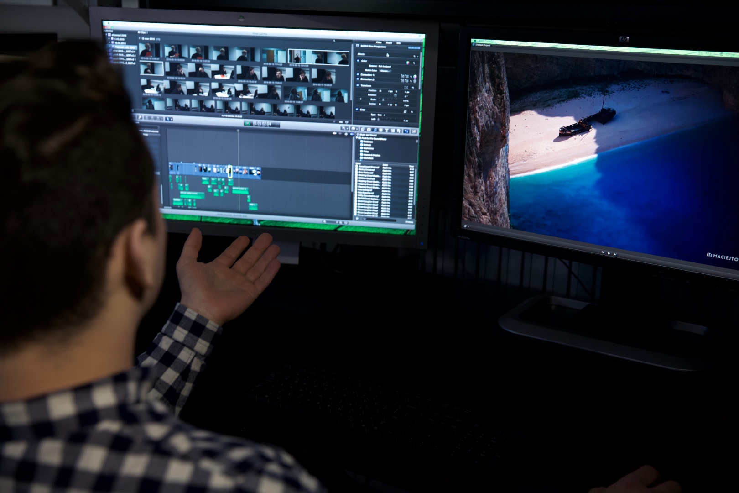Toggle the Correction 2 checkbox

358,79
